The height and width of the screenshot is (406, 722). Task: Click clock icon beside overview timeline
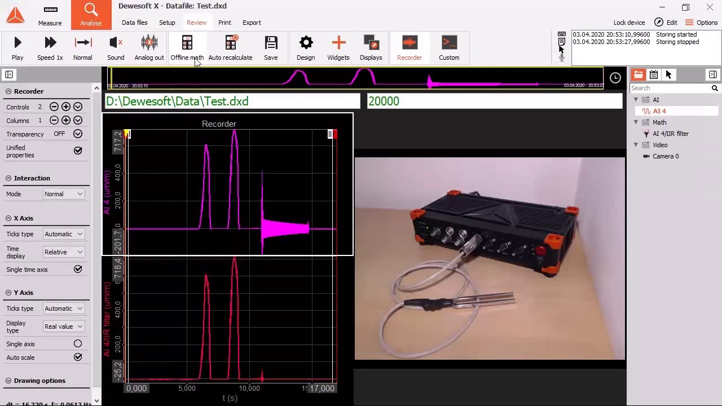click(x=615, y=78)
